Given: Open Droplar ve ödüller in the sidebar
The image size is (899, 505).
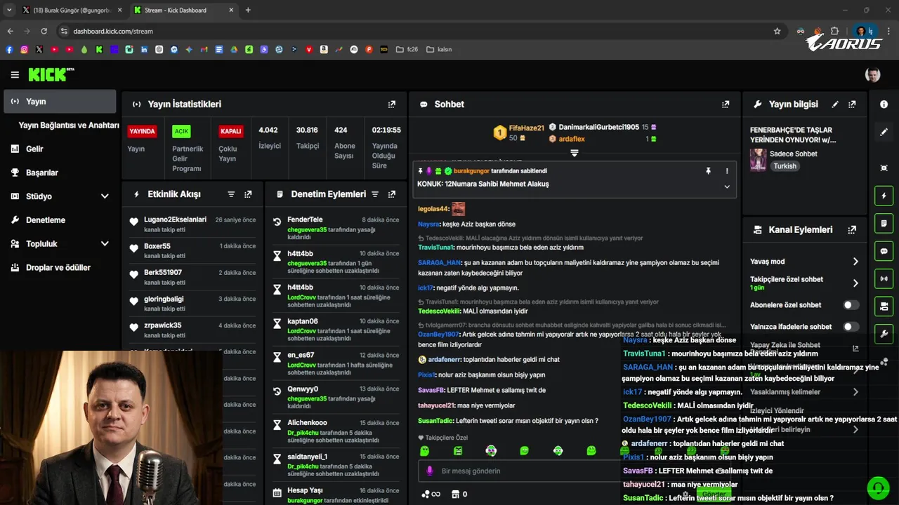Looking at the screenshot, I should pyautogui.click(x=60, y=268).
